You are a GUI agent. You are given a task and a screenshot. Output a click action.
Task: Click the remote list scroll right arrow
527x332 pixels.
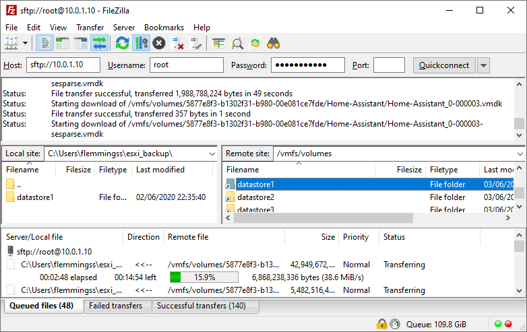tap(508, 218)
